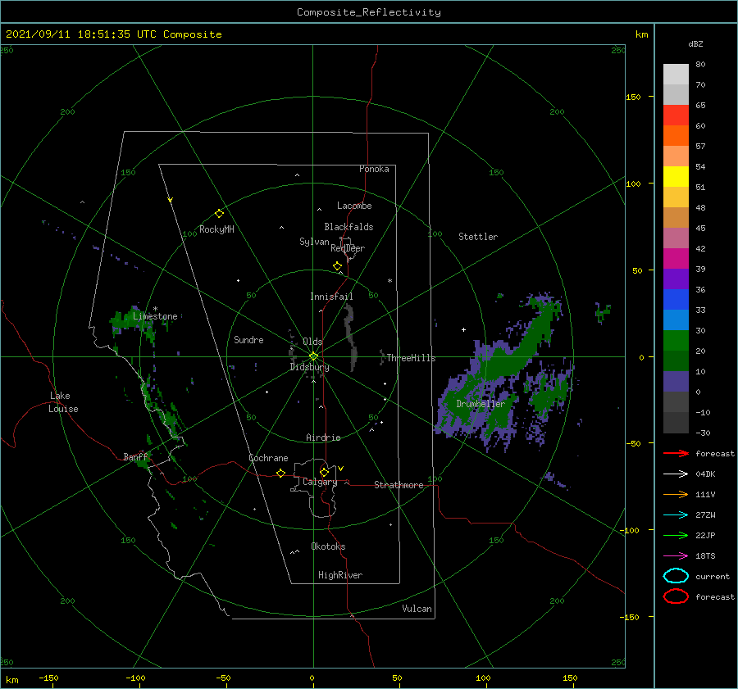Click the cyan 27ZW arrow legend icon
Image resolution: width=738 pixels, height=689 pixels.
(676, 515)
